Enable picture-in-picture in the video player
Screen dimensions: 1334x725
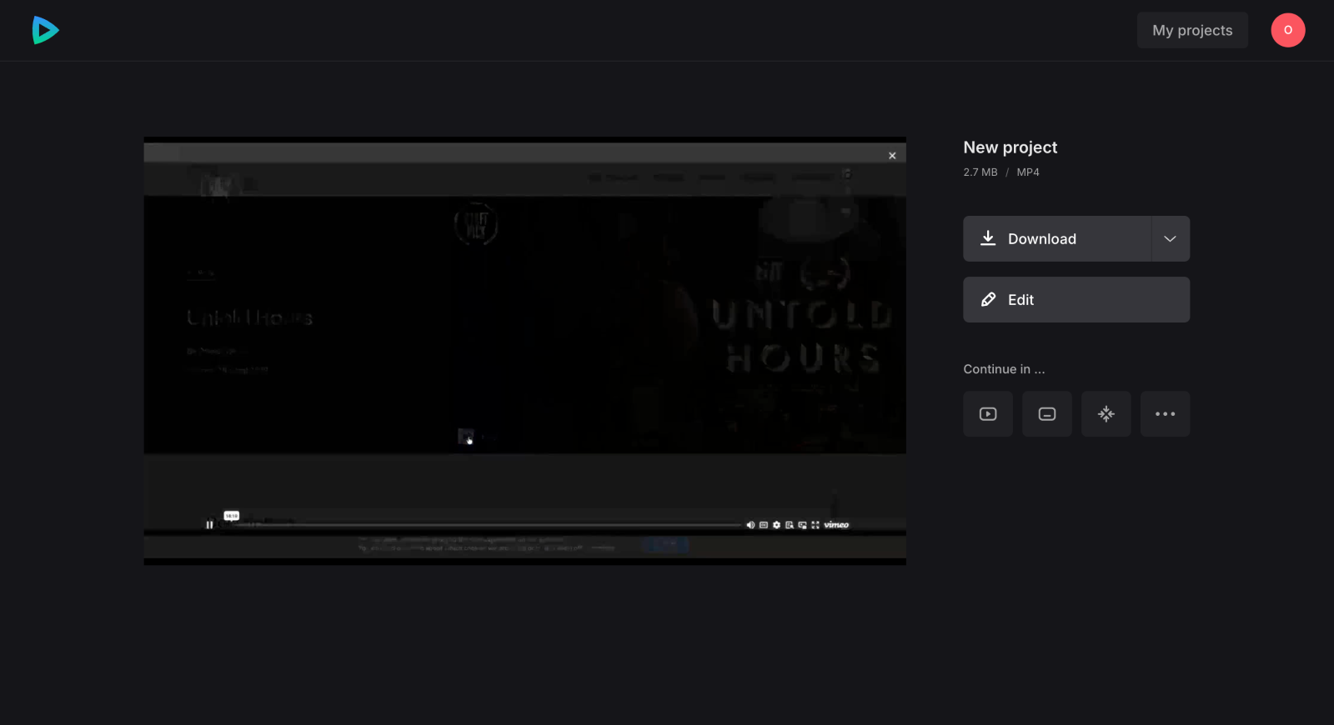click(802, 525)
